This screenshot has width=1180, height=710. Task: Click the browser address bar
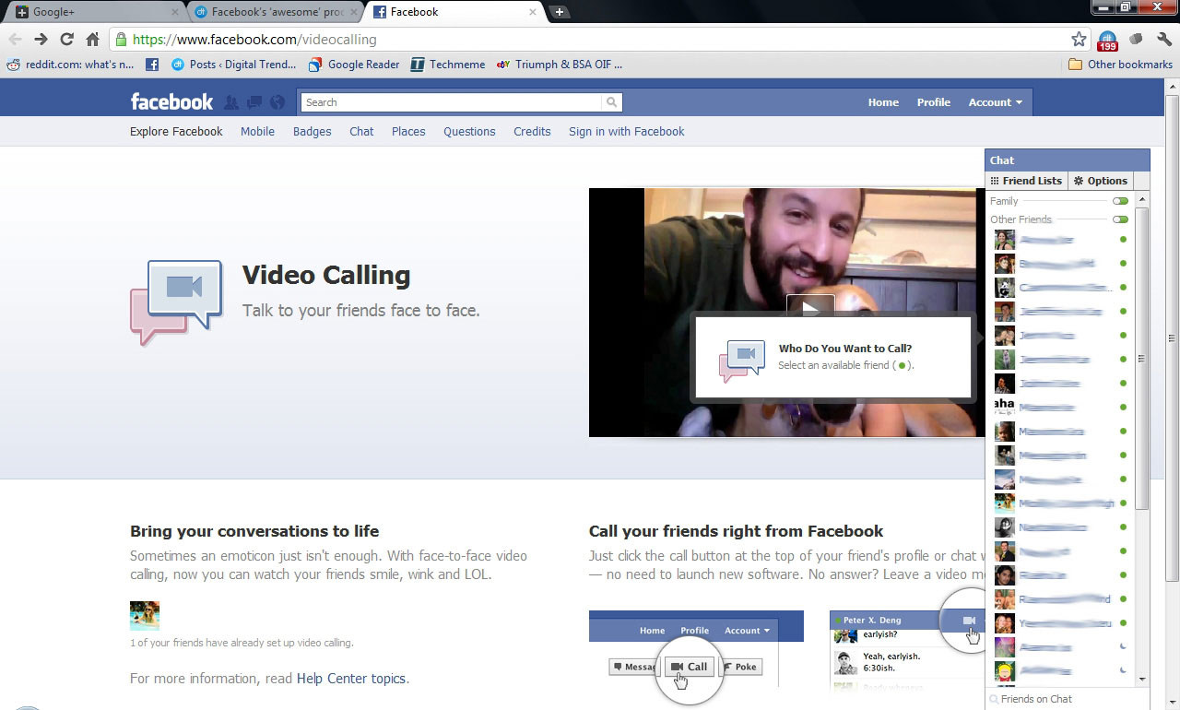pyautogui.click(x=599, y=40)
